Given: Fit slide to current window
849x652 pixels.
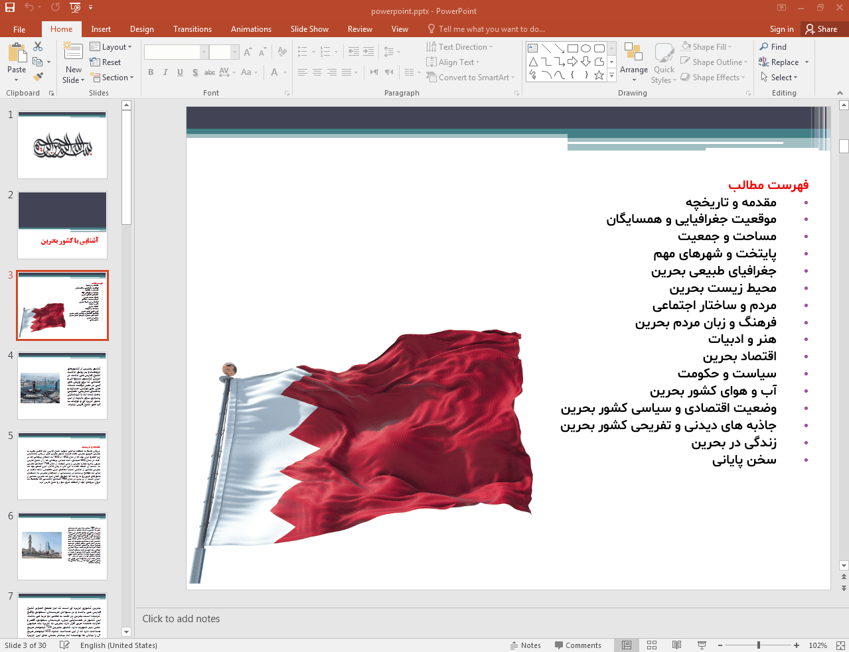Looking at the screenshot, I should (x=840, y=645).
